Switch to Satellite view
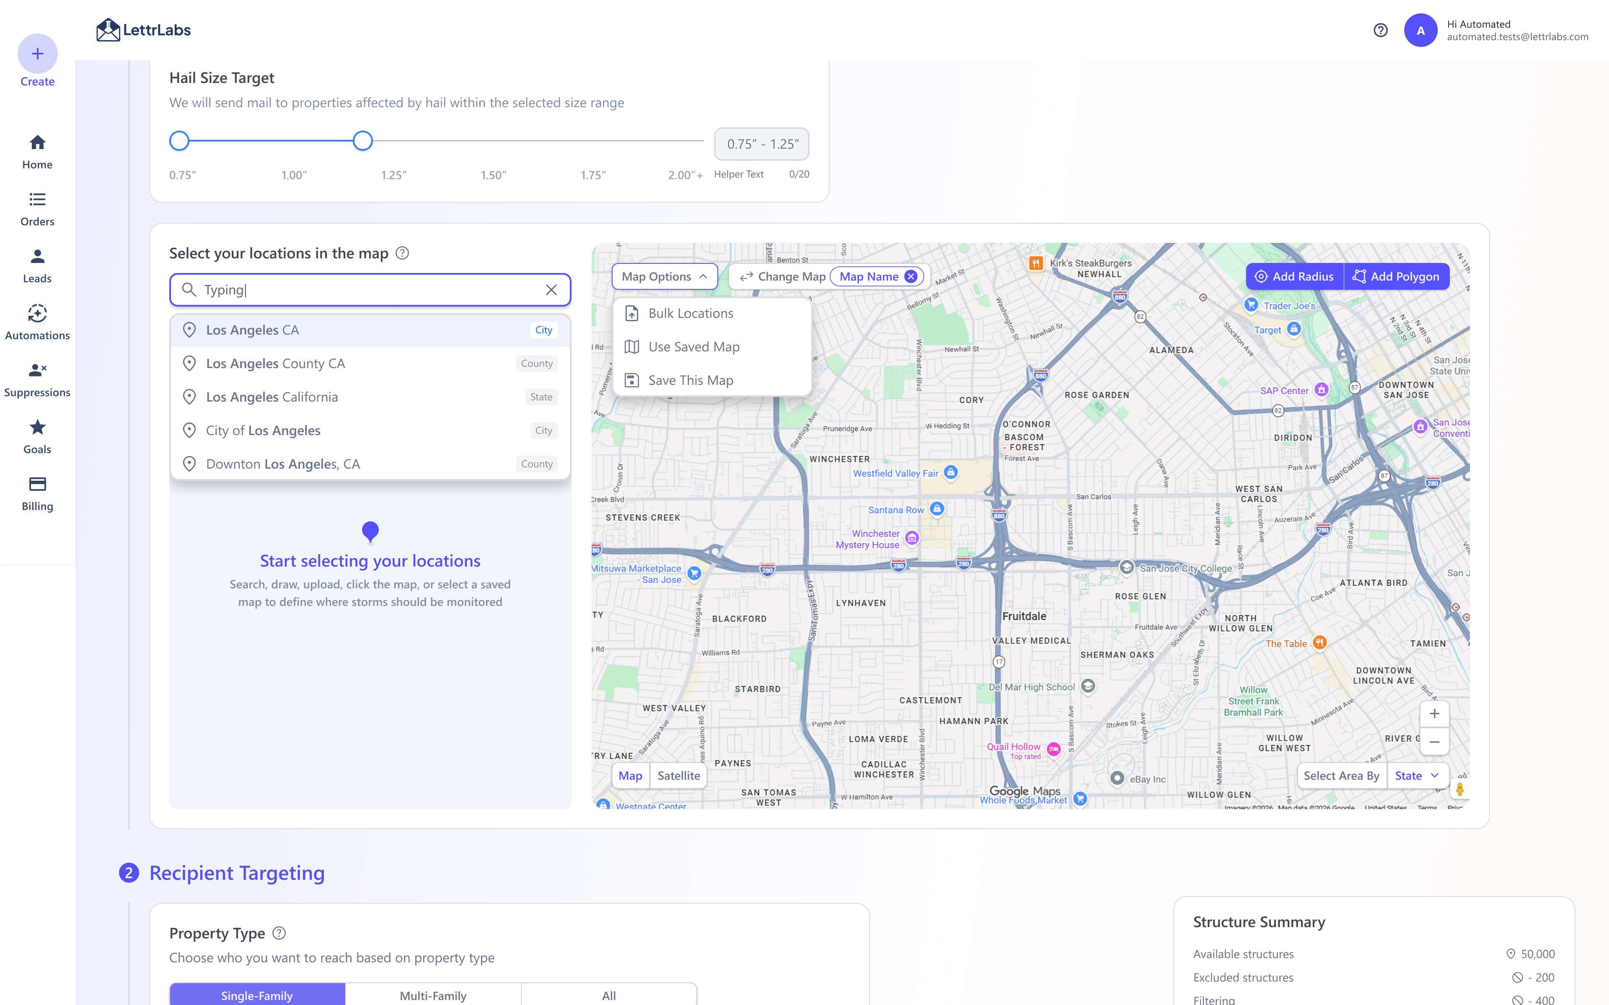This screenshot has height=1005, width=1609. [x=678, y=776]
